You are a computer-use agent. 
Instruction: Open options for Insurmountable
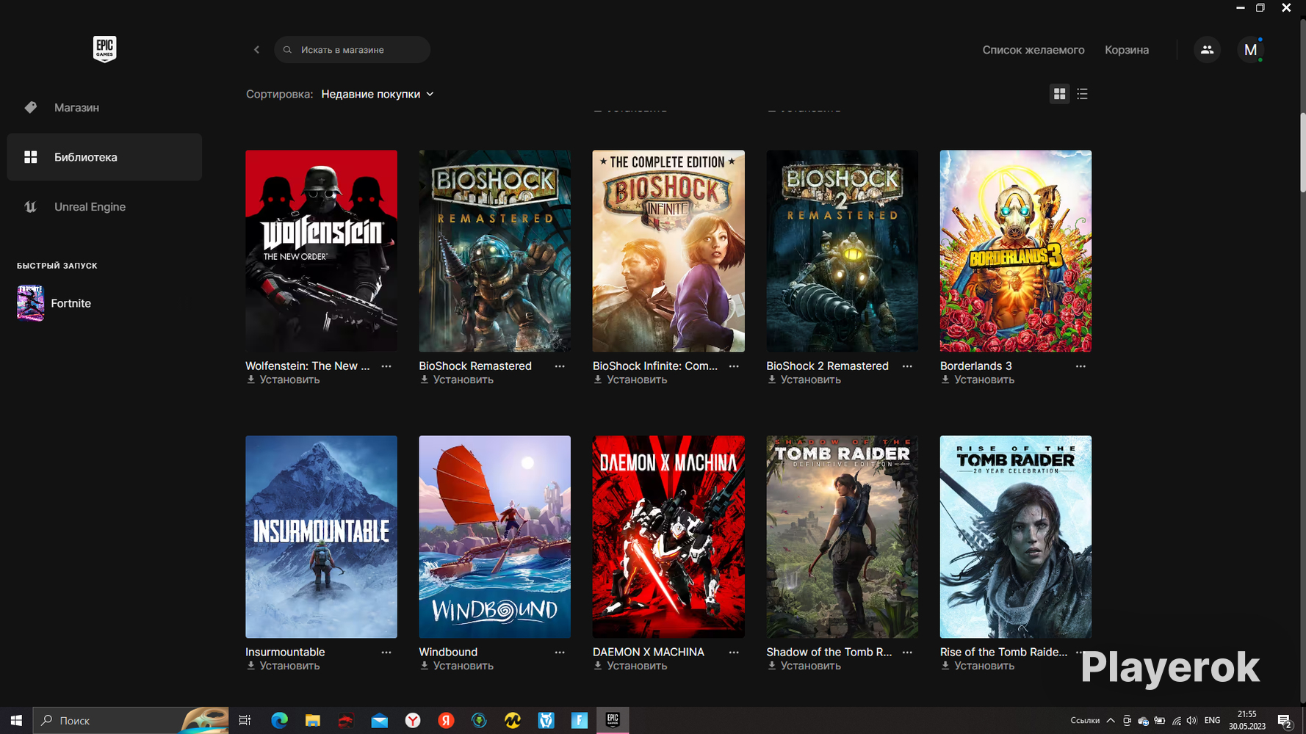(x=386, y=653)
